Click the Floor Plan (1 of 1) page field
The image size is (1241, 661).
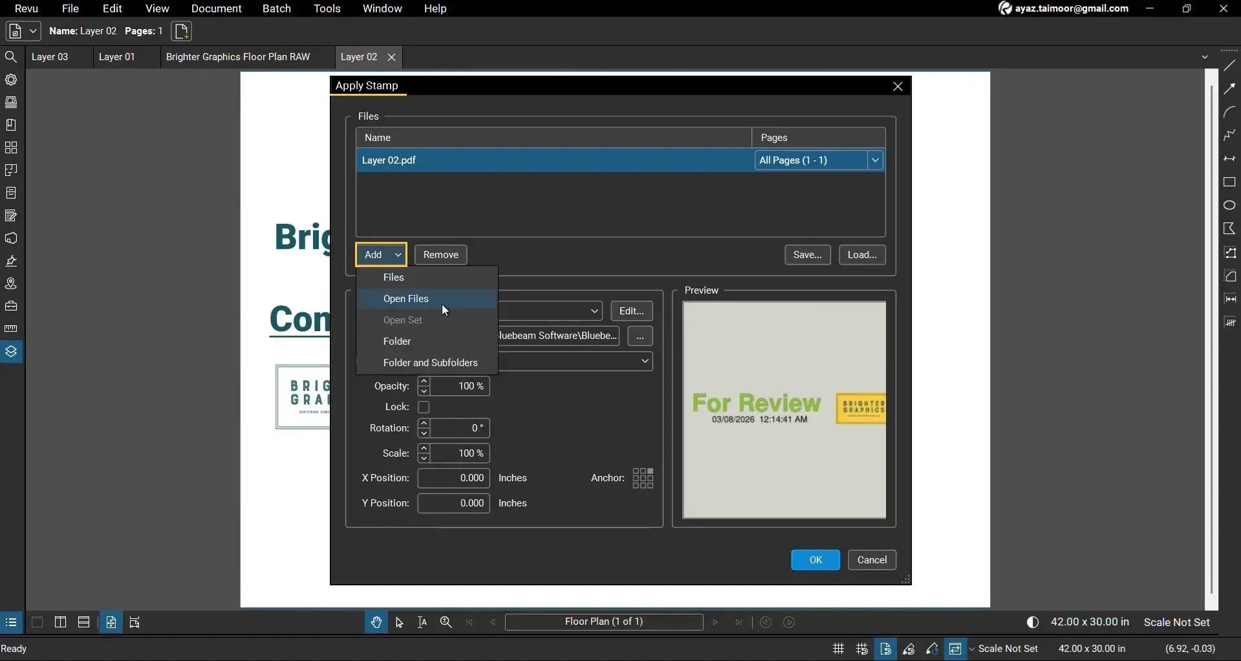pos(603,622)
